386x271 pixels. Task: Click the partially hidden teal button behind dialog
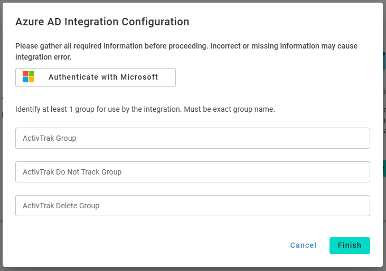tap(384, 168)
